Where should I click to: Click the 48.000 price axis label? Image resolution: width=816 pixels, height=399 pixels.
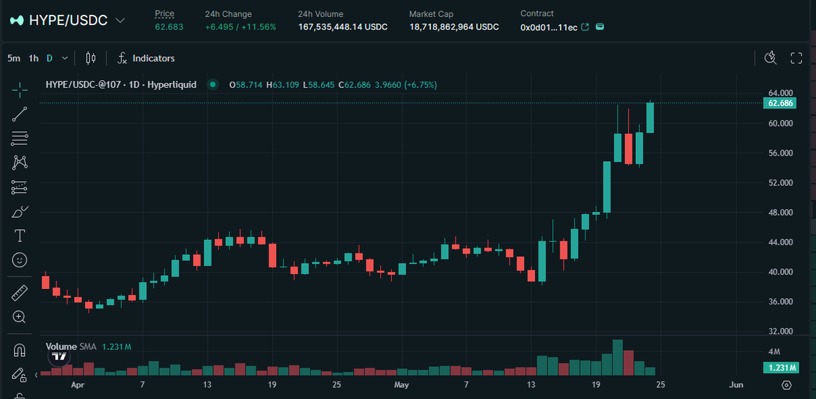[781, 213]
